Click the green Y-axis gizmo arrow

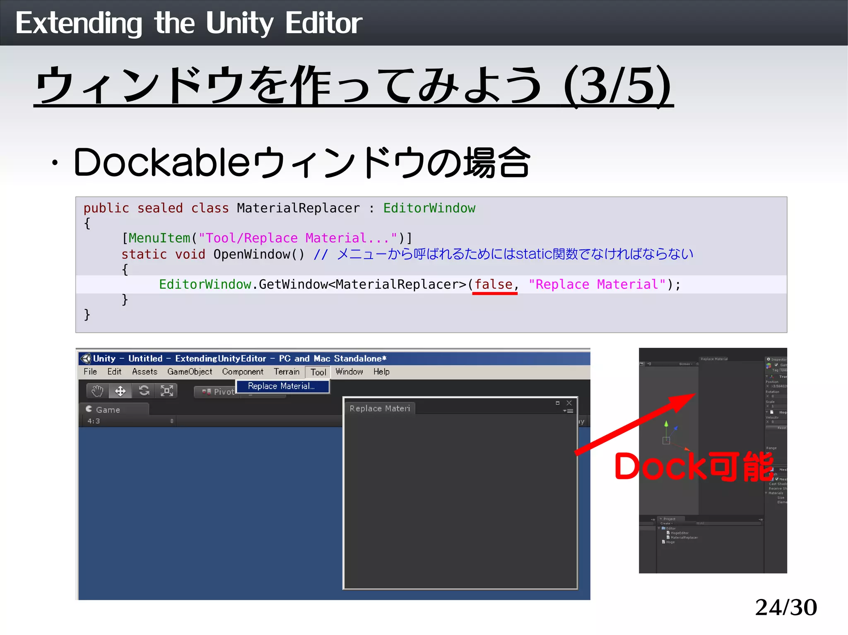point(666,424)
